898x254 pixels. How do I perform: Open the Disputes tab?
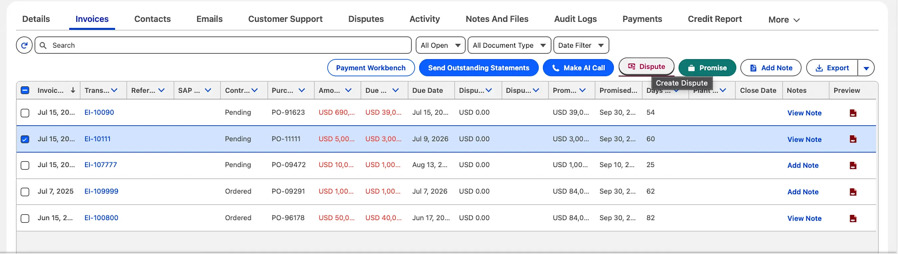(x=366, y=19)
